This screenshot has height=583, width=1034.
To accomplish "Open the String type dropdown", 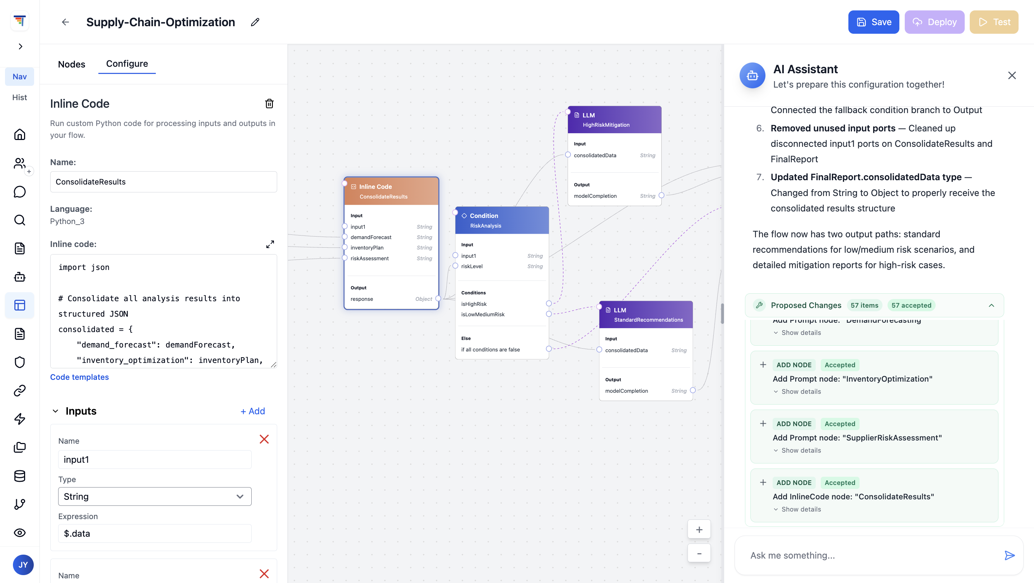I will (154, 496).
